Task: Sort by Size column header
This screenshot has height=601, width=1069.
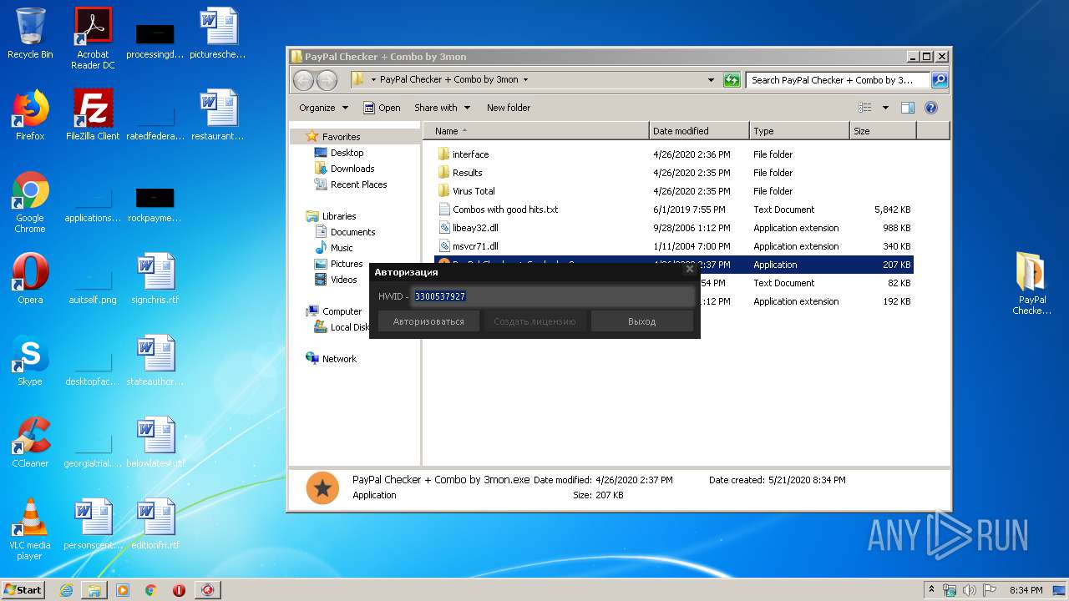Action: (x=883, y=131)
